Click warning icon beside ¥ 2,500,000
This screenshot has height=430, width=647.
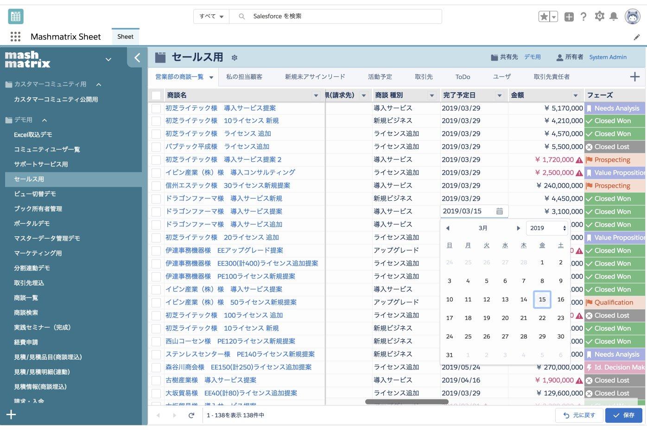(x=579, y=173)
